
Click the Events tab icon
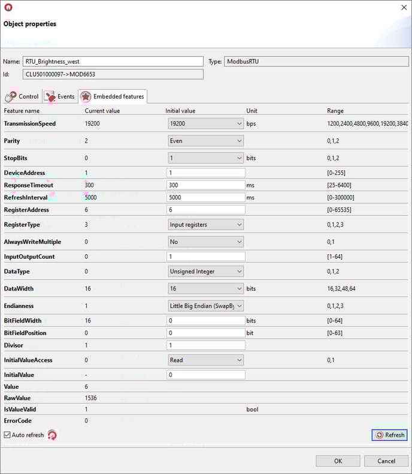click(x=50, y=96)
